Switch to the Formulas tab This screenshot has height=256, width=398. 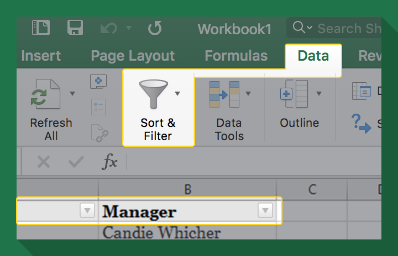235,56
